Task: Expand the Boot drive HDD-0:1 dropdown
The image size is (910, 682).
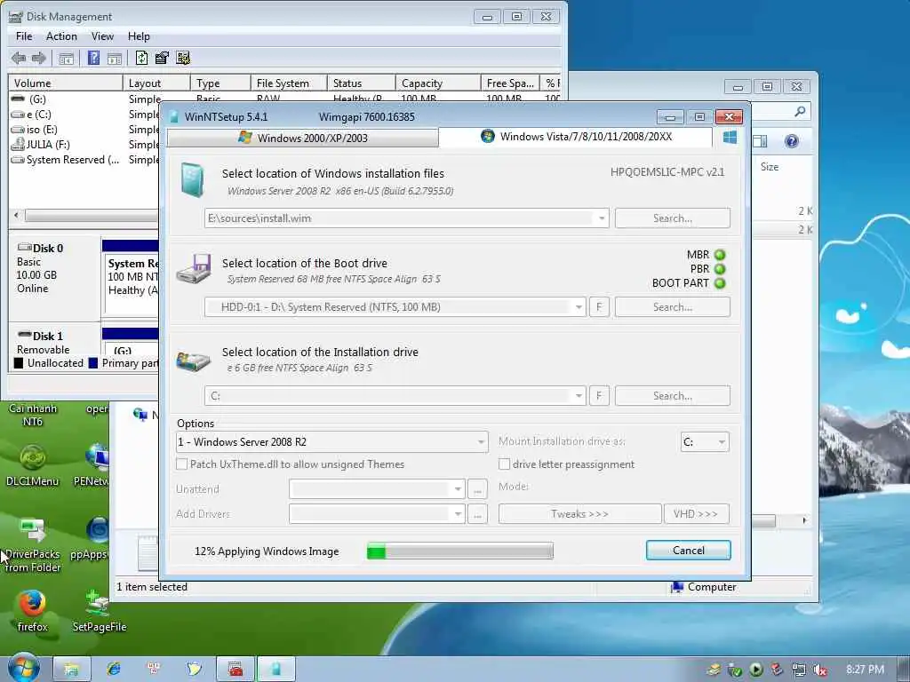Action: pyautogui.click(x=579, y=307)
